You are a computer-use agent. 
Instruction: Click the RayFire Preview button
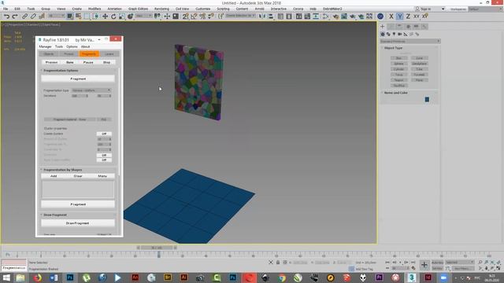pyautogui.click(x=51, y=62)
